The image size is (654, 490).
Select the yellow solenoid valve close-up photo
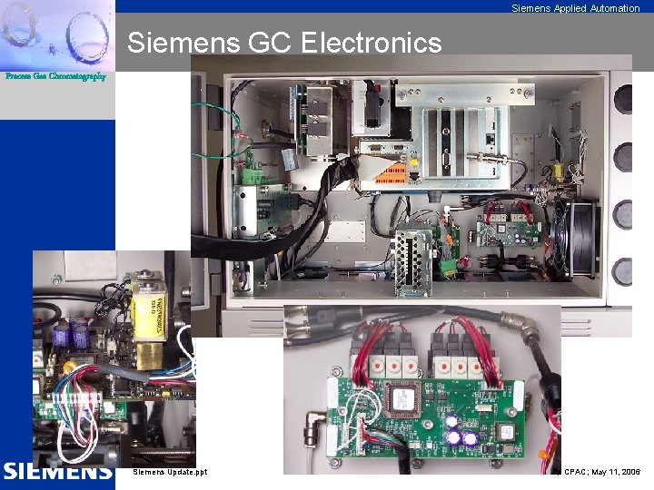(114, 359)
